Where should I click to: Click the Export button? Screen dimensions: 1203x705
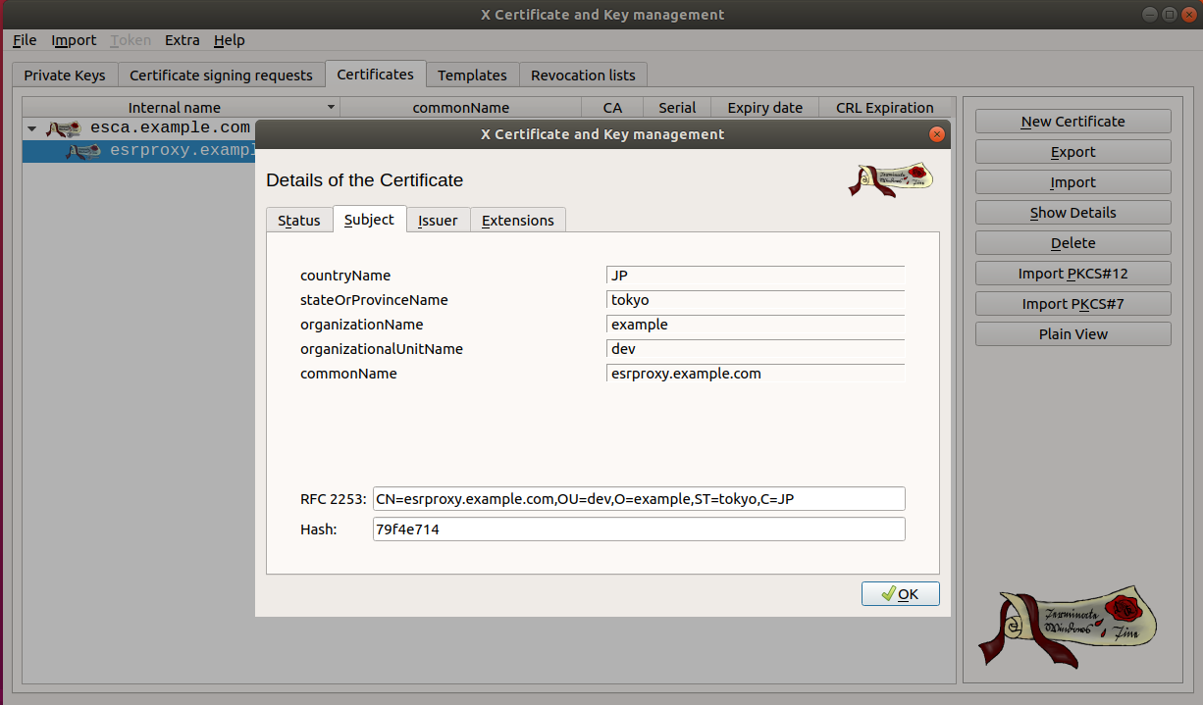pos(1073,152)
